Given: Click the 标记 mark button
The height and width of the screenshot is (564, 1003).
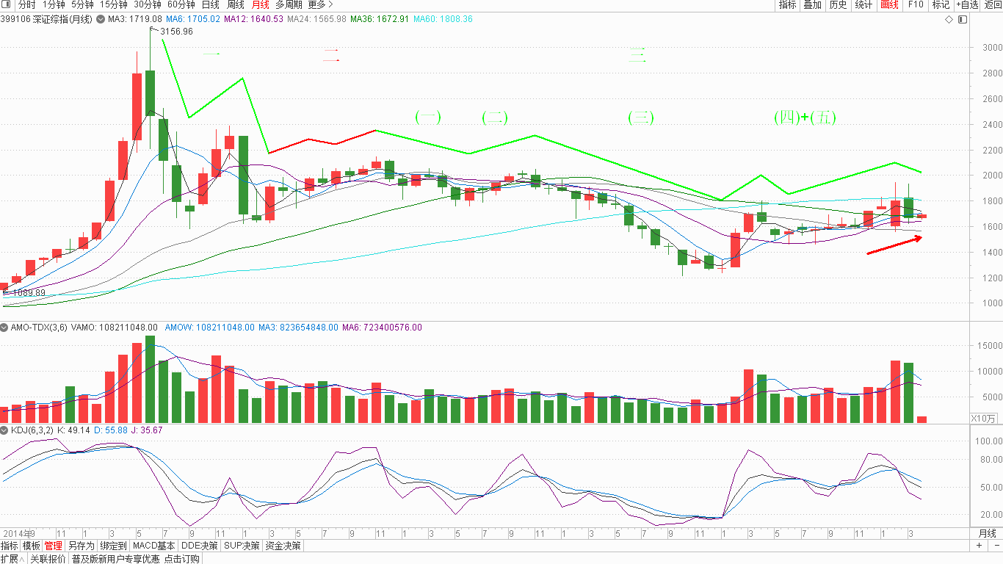Looking at the screenshot, I should pyautogui.click(x=941, y=4).
